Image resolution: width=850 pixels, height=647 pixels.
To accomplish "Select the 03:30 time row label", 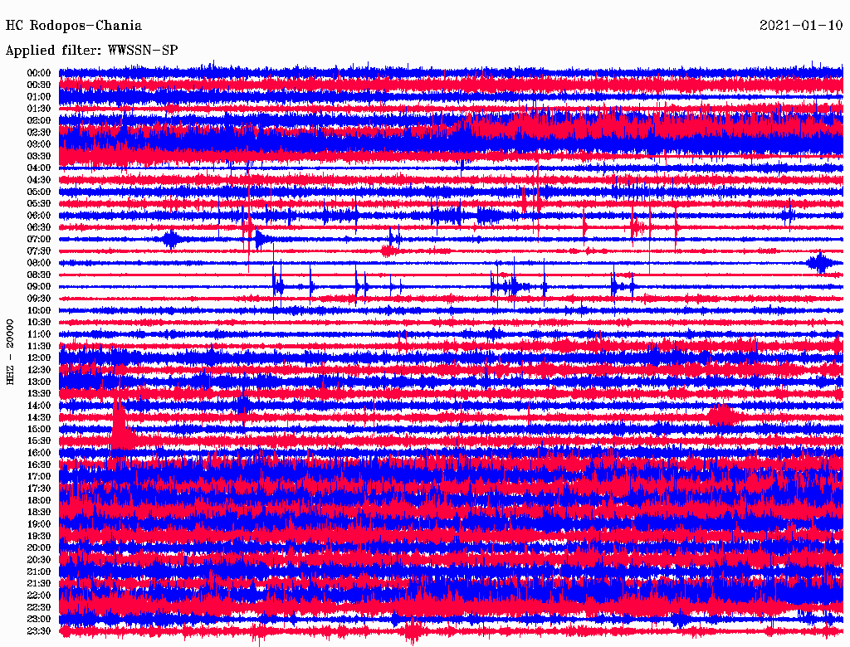I will [39, 156].
